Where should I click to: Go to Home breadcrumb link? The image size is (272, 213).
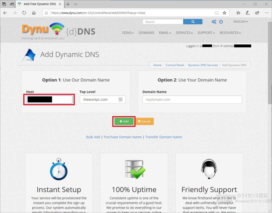[x=157, y=65]
